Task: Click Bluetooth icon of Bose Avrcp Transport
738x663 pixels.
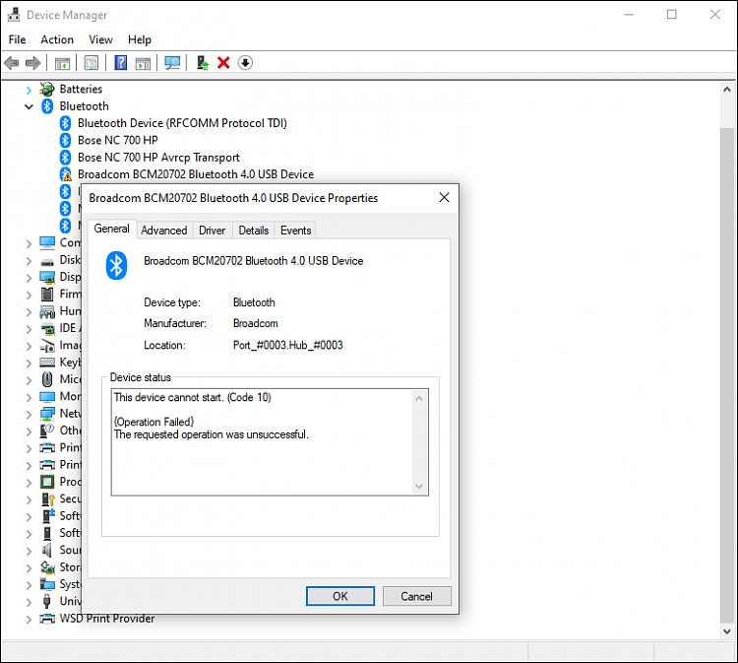Action: (x=65, y=158)
